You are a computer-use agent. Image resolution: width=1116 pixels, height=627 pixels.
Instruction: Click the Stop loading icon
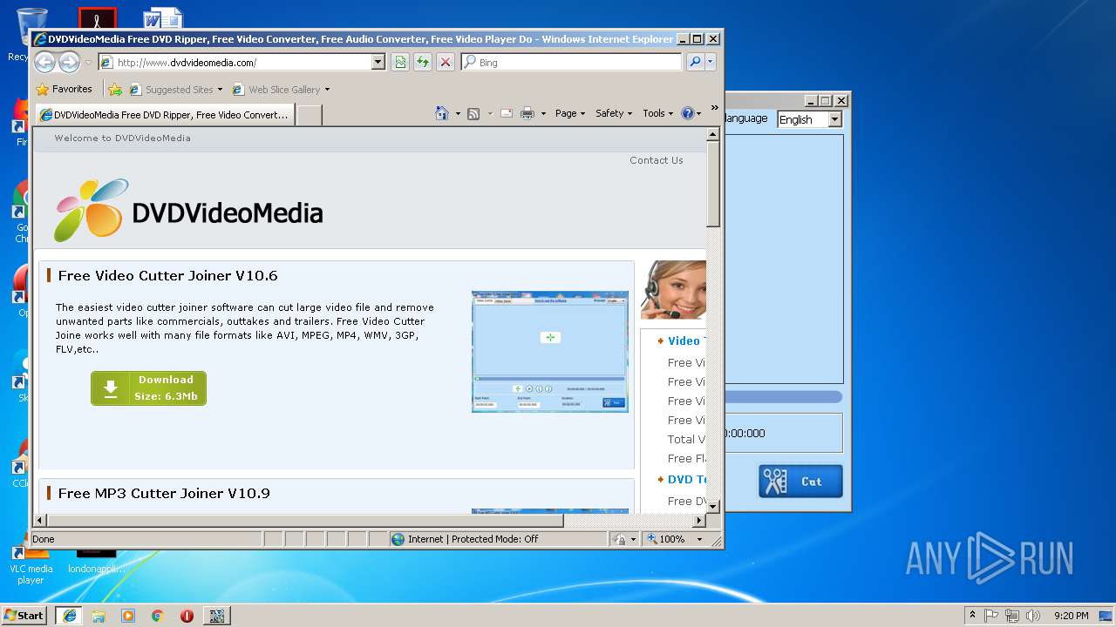tap(446, 62)
